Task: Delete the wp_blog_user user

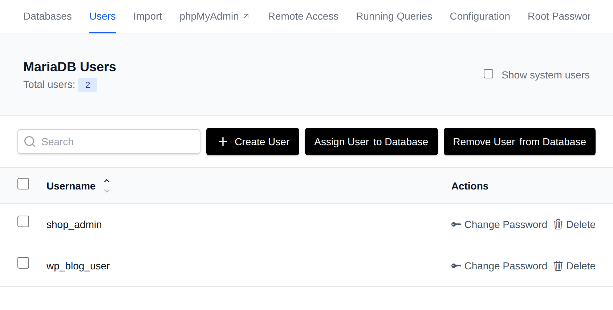Action: [575, 266]
